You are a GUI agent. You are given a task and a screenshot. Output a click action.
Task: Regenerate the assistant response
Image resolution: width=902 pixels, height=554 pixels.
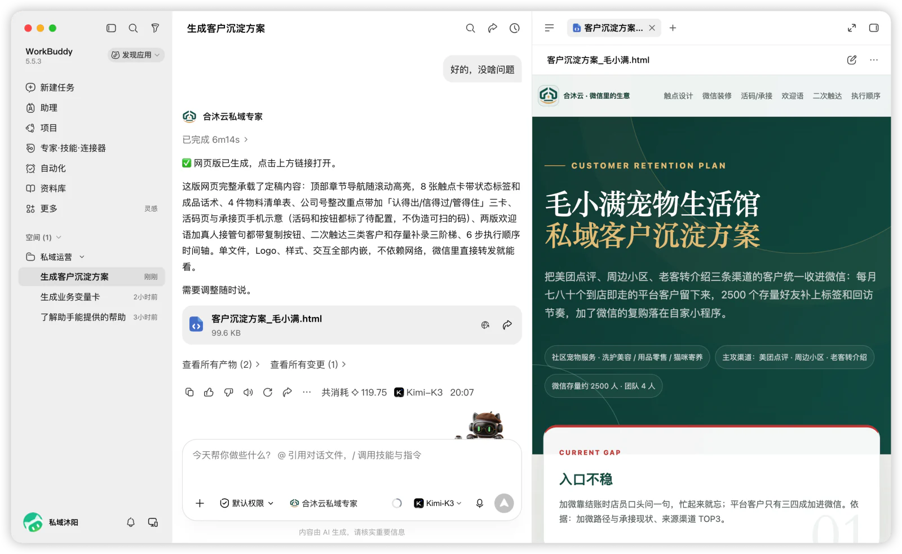pos(268,392)
